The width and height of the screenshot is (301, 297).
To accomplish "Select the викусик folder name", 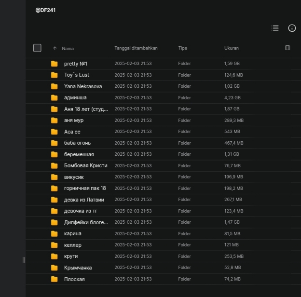I will tap(74, 177).
